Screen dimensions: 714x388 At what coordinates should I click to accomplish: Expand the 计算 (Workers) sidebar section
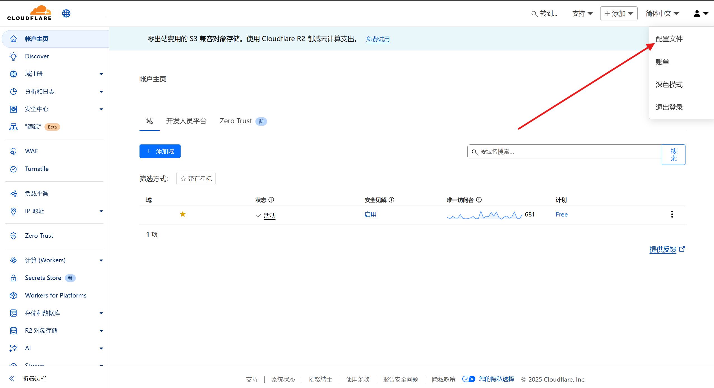tap(101, 260)
